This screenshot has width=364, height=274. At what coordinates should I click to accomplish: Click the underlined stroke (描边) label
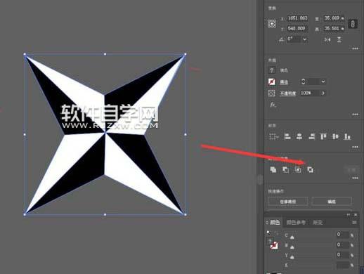click(284, 82)
